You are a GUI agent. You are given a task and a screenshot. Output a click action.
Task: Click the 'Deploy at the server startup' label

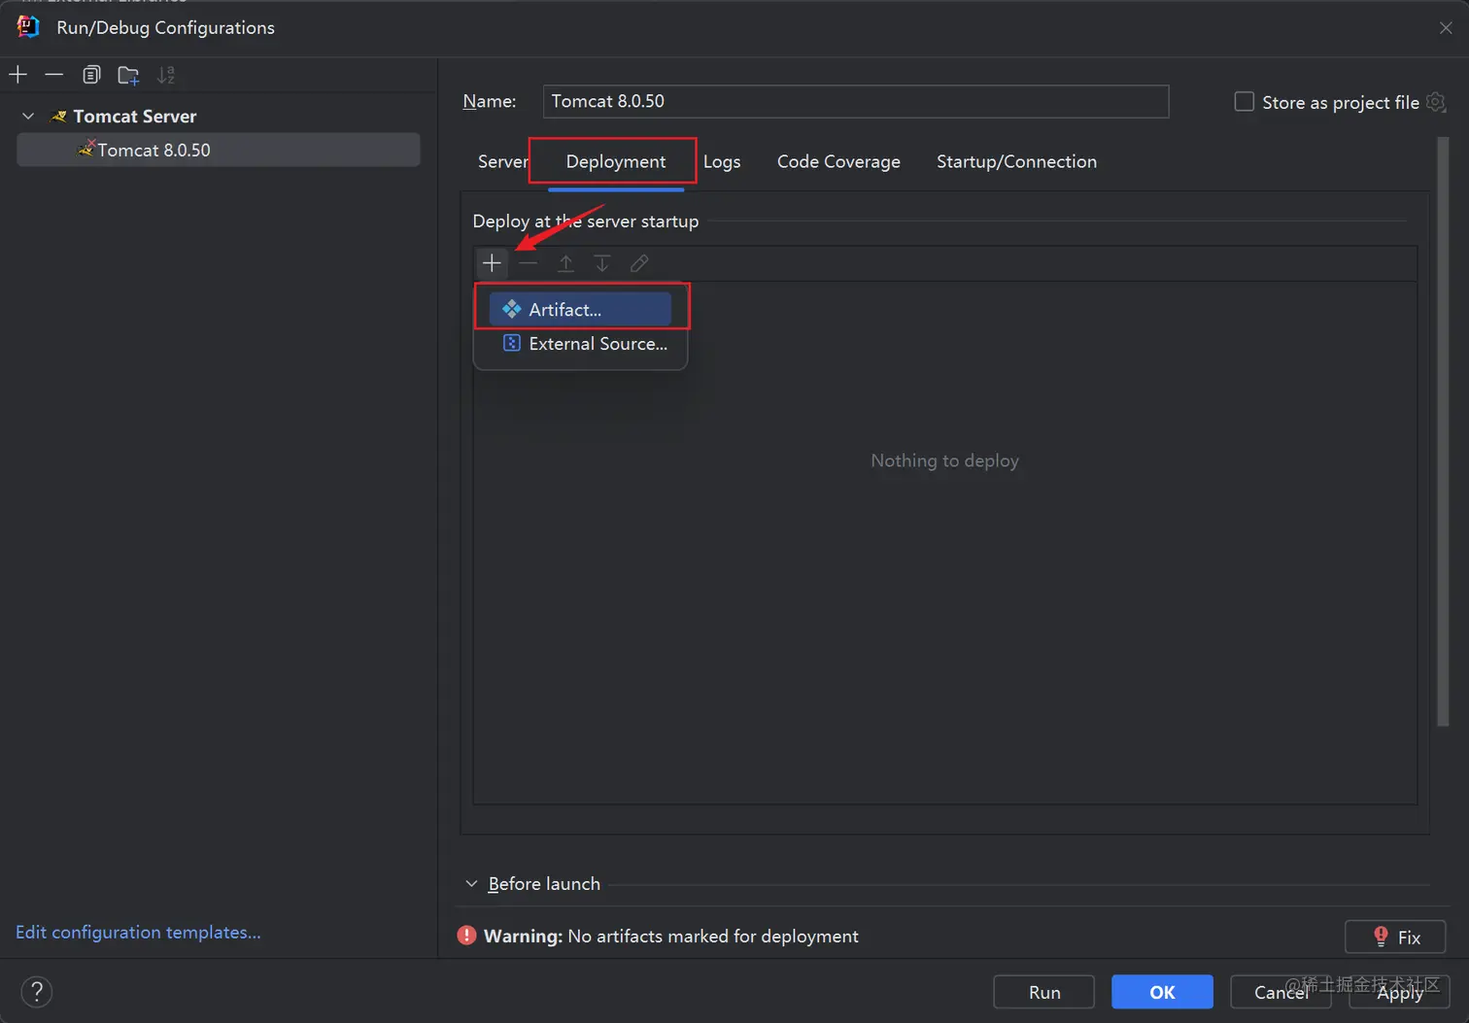(x=585, y=222)
